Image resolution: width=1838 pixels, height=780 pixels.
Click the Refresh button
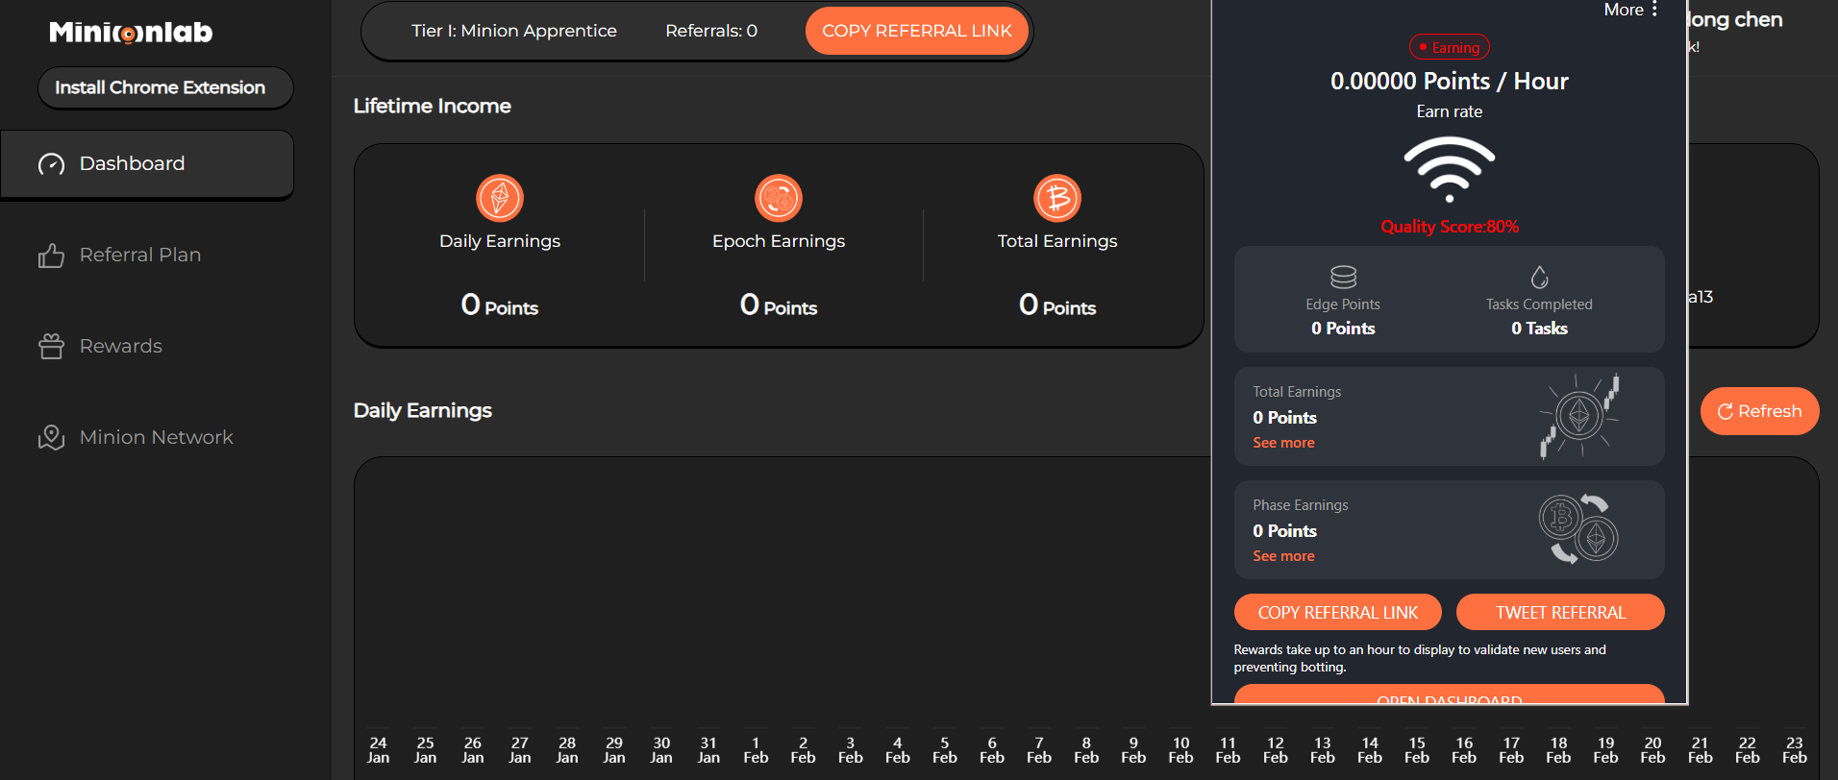coord(1759,411)
